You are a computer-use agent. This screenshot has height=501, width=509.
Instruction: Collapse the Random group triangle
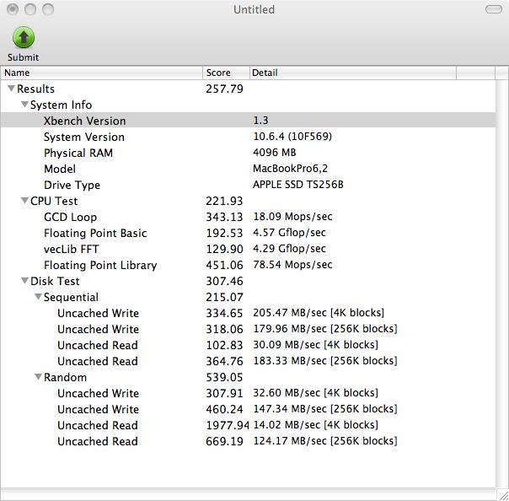(x=38, y=377)
